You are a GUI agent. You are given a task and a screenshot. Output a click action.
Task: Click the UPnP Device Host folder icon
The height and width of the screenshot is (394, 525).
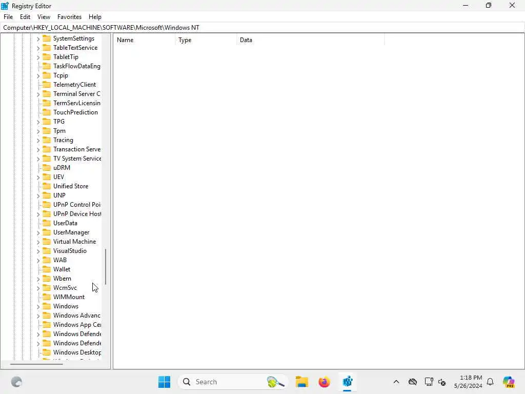tap(47, 214)
